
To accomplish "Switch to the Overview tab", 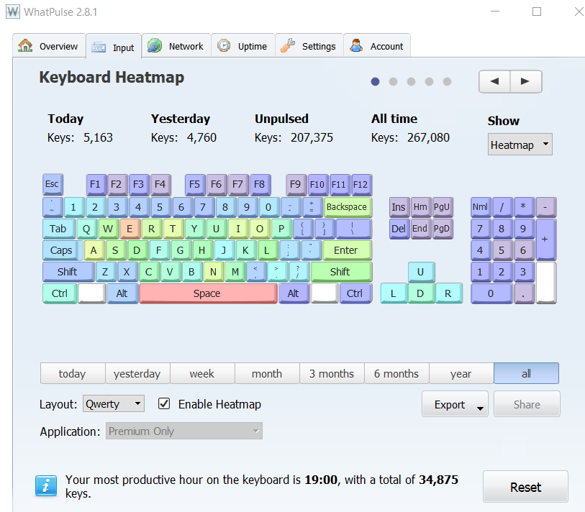I will 49,46.
